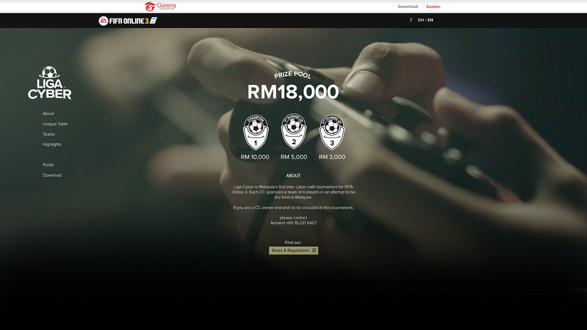Select Download in the left sidebar
Screen dimensions: 587x330
[x=52, y=175]
